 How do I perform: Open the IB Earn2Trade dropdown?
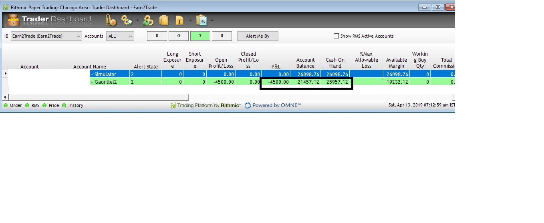pos(46,36)
